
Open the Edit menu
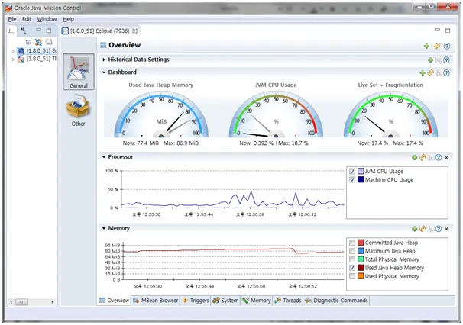pyautogui.click(x=27, y=19)
